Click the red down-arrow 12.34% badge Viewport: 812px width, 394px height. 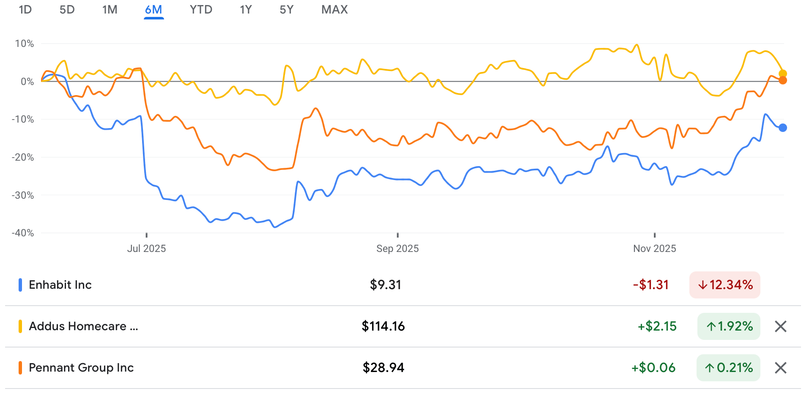pos(724,285)
